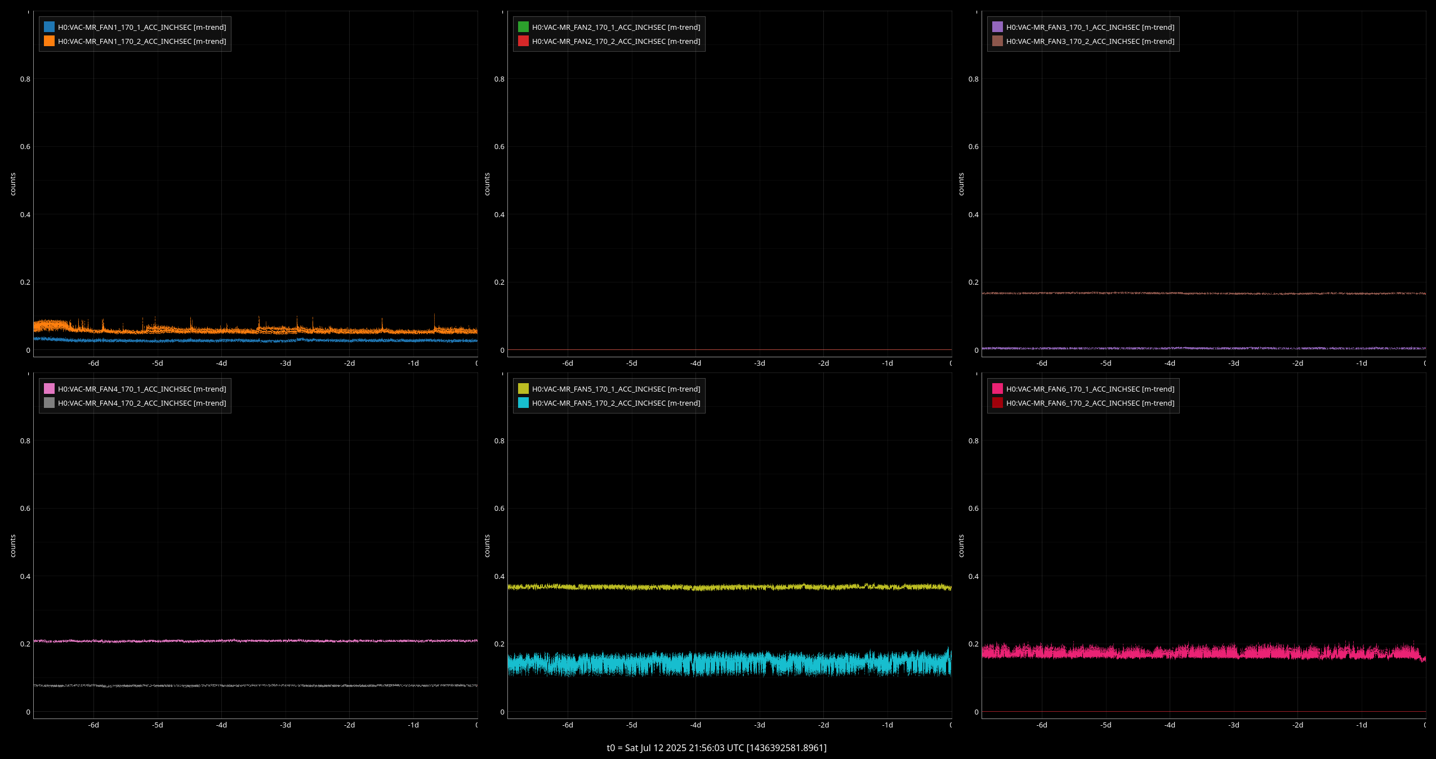
Task: Select legend label H0:VAC-MR_FAN4_170_2_ACC_INCHSEC
Action: (142, 403)
